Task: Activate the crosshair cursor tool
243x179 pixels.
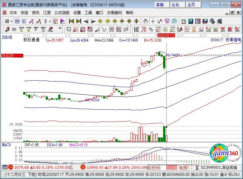Action: click(153, 21)
